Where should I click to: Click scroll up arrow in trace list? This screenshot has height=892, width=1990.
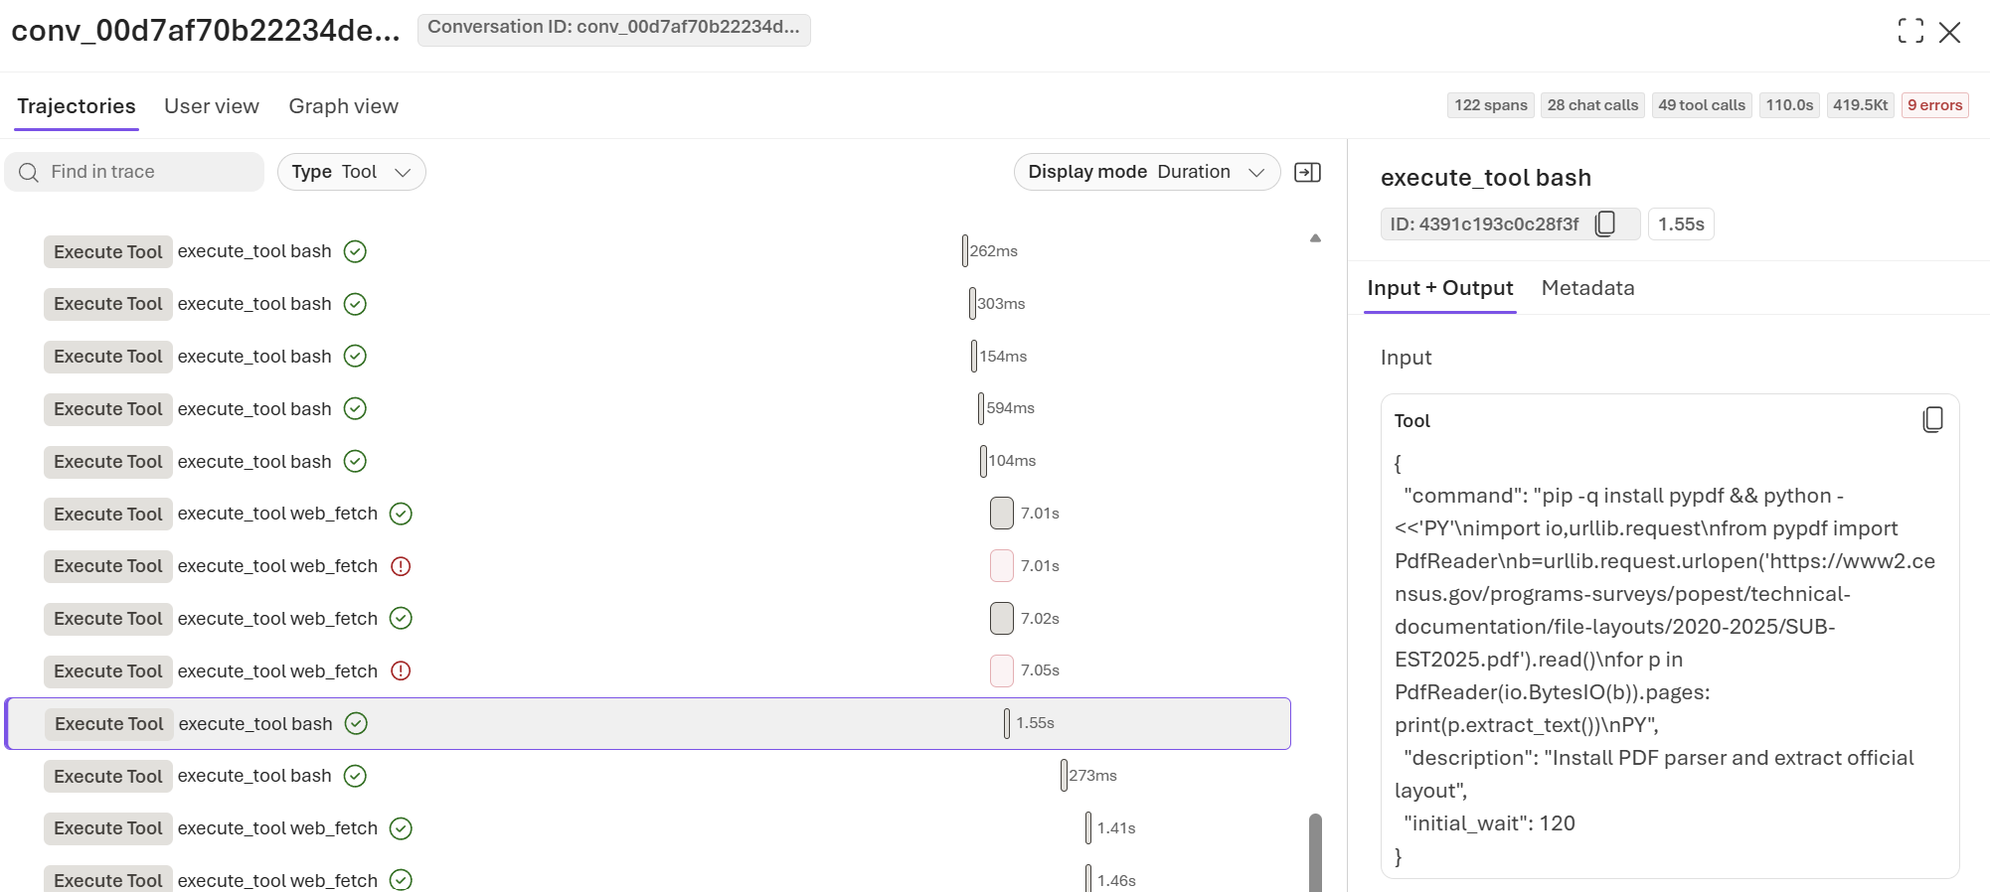pyautogui.click(x=1315, y=238)
